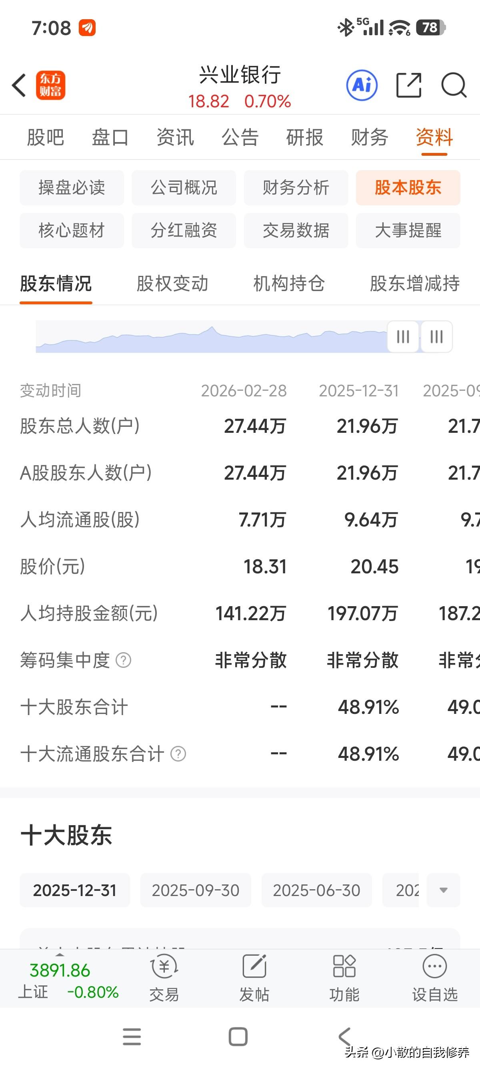Image resolution: width=480 pixels, height=1069 pixels.
Task: Switch to the 盘口 tab
Action: click(x=110, y=137)
